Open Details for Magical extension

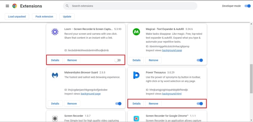137,60
